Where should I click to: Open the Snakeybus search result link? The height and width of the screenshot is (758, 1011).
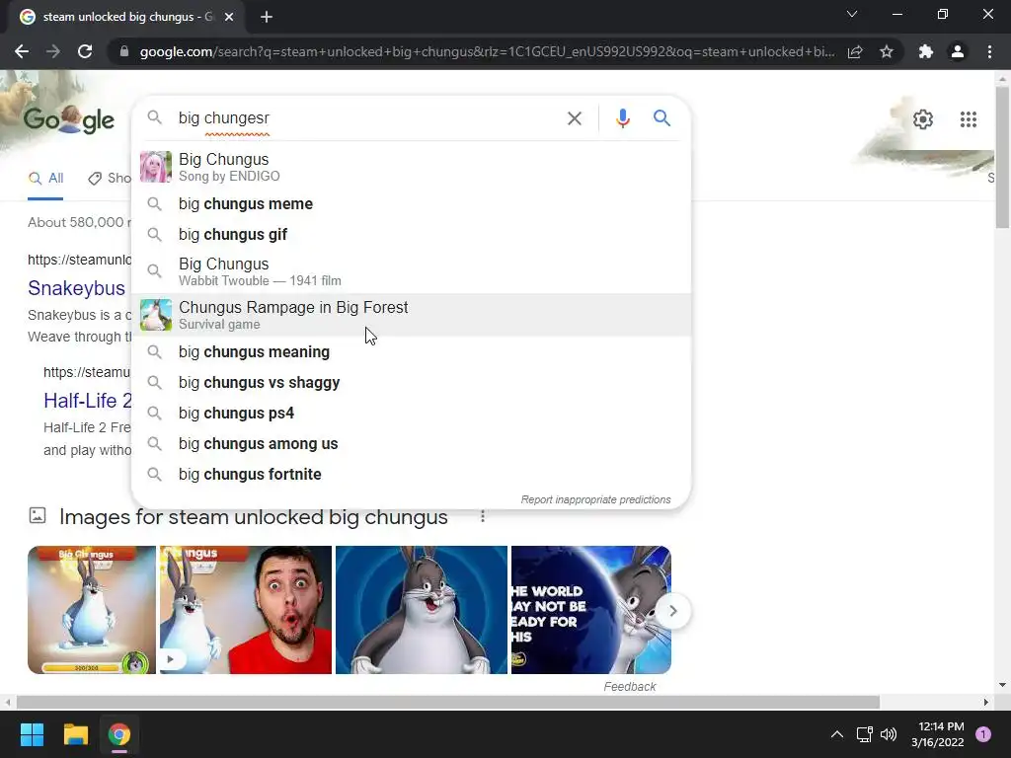click(x=76, y=288)
